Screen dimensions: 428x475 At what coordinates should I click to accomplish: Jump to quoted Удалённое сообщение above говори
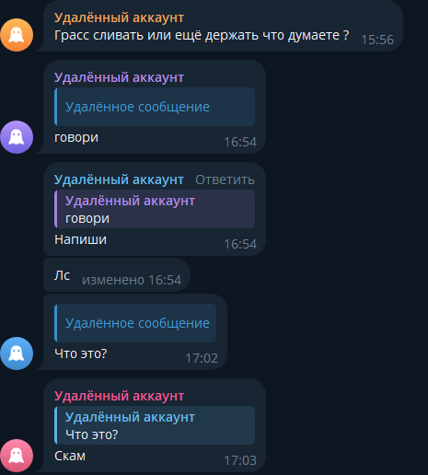155,107
